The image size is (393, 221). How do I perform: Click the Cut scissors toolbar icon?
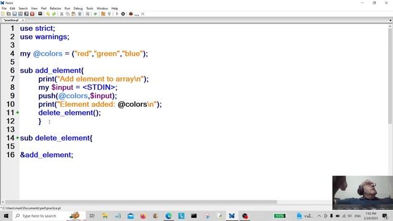[x=61, y=14]
